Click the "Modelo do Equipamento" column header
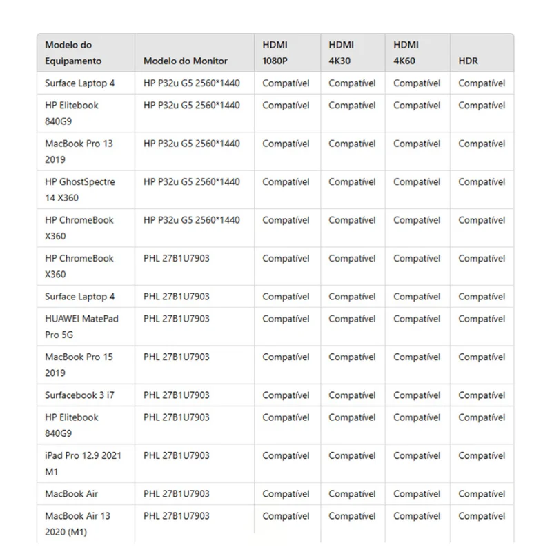This screenshot has width=552, height=552. pos(86,53)
